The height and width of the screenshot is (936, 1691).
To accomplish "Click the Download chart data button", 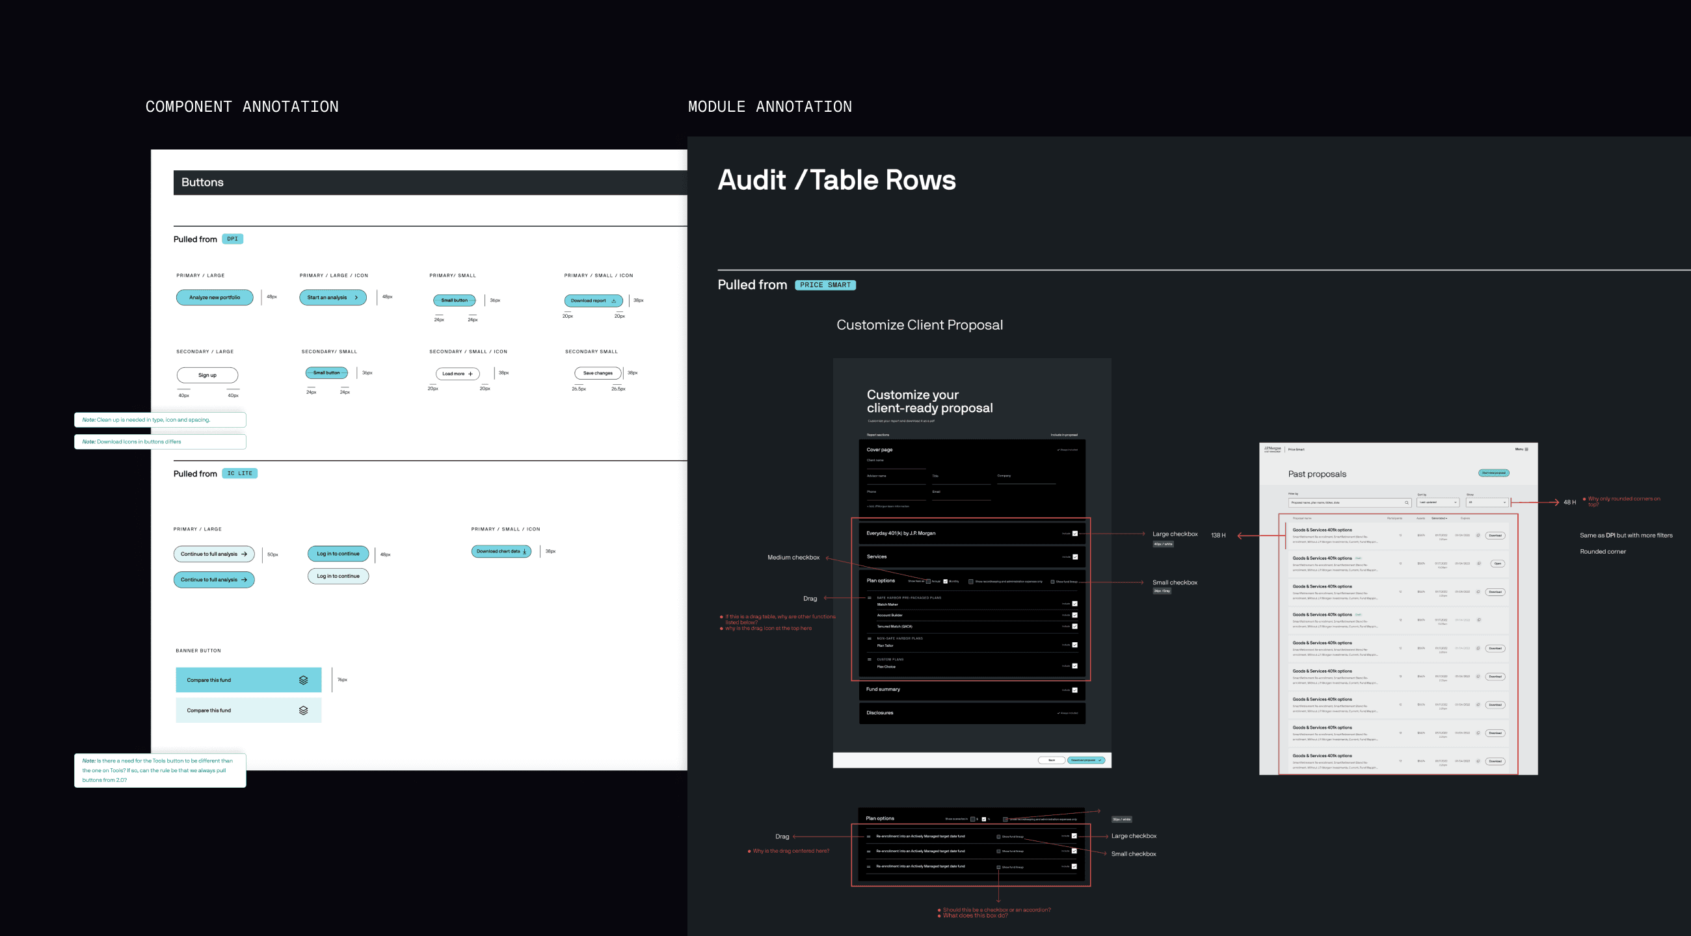I will point(501,552).
